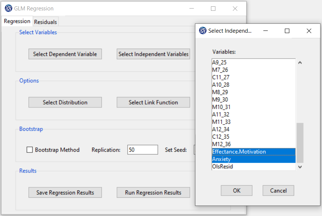Maximize the Select Independent dialog

[287, 31]
